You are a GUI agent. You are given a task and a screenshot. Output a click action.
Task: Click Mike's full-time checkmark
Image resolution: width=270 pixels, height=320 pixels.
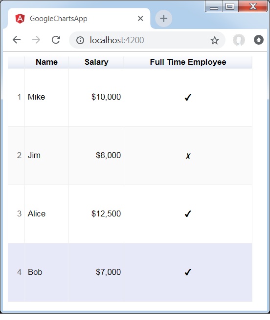188,97
